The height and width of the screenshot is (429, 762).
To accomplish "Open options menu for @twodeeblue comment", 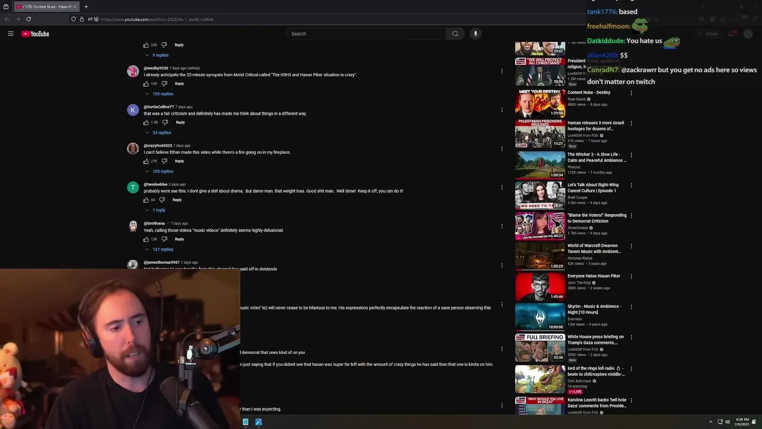I will 502,188.
